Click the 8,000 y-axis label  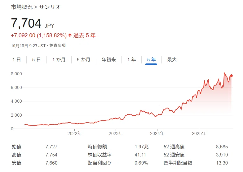[x=16, y=74]
